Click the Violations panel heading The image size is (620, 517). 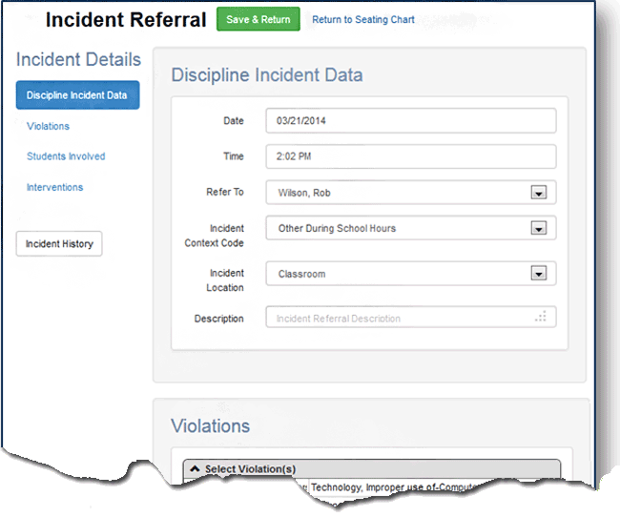[x=211, y=426]
